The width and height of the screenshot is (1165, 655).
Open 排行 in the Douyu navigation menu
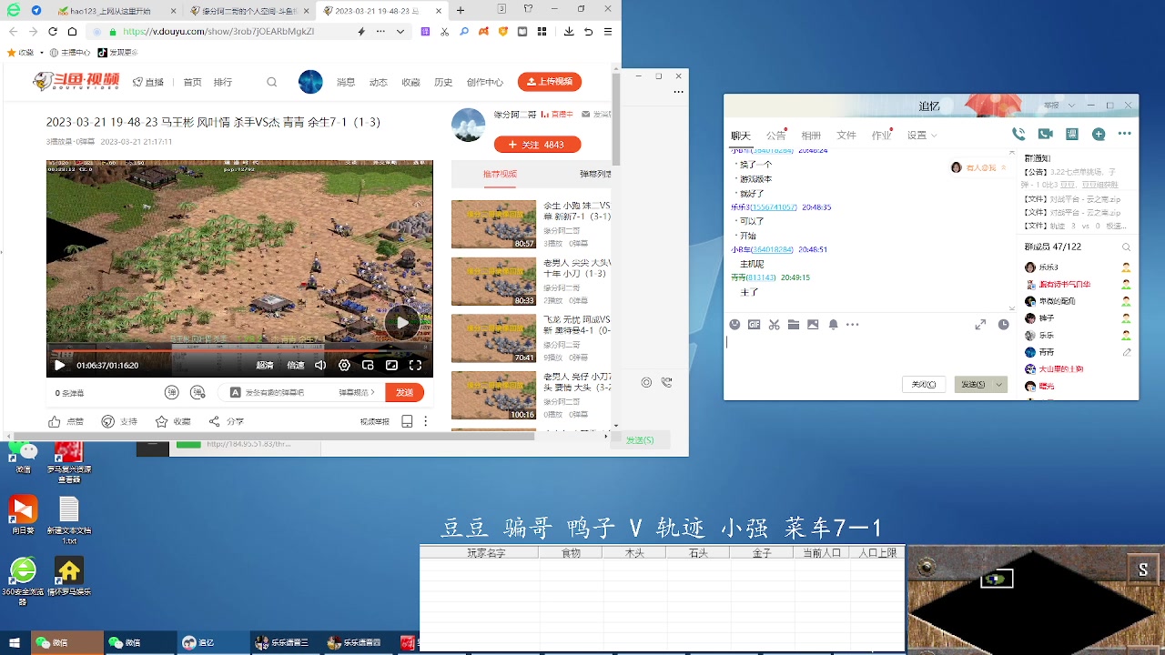point(222,82)
